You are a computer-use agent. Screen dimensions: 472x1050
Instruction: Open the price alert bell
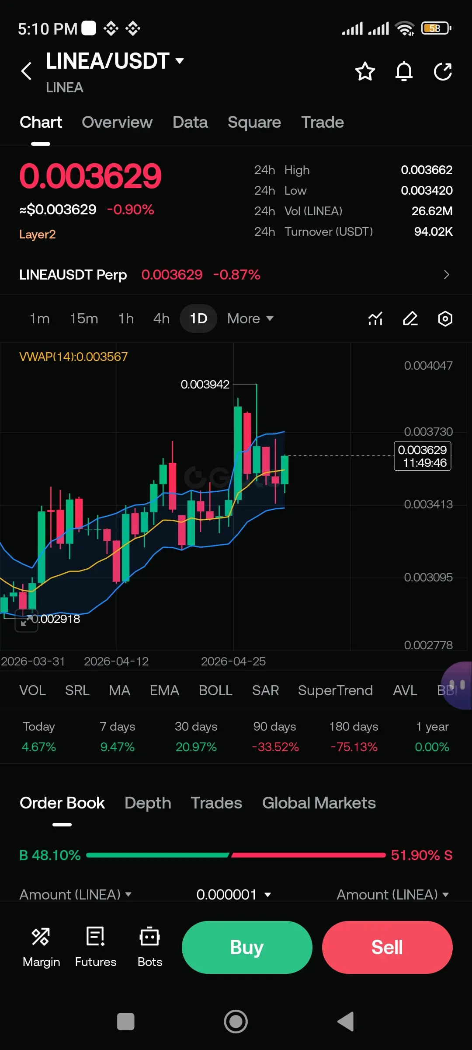click(x=404, y=71)
